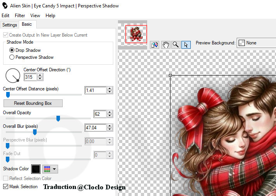Viewport: 276px width, 196px height.
Task: Expand the Shadow Color palette arrow
Action: [x=54, y=169]
